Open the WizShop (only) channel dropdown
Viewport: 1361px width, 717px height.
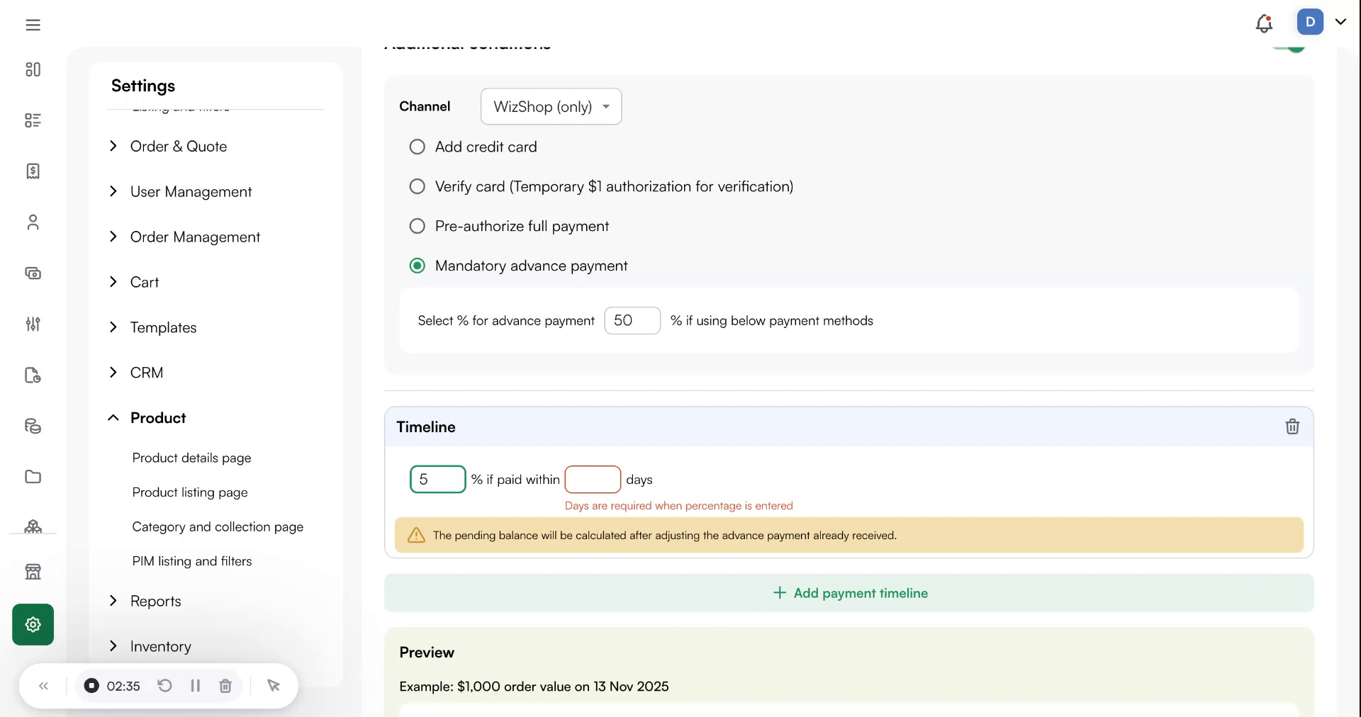551,106
